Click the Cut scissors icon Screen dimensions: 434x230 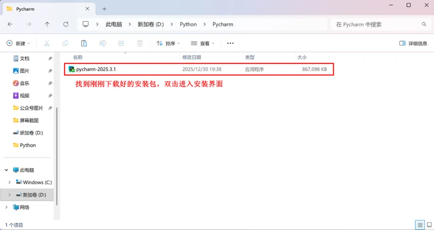pyautogui.click(x=47, y=43)
